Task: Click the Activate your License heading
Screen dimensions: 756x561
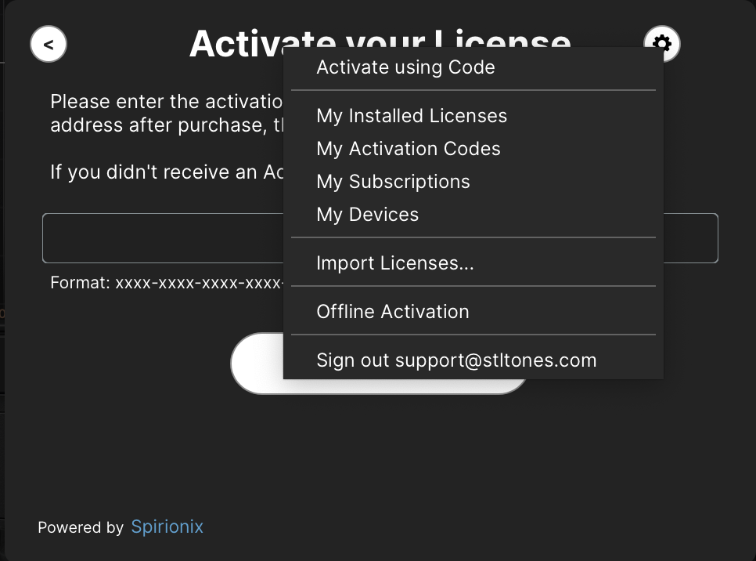Action: pos(236,43)
